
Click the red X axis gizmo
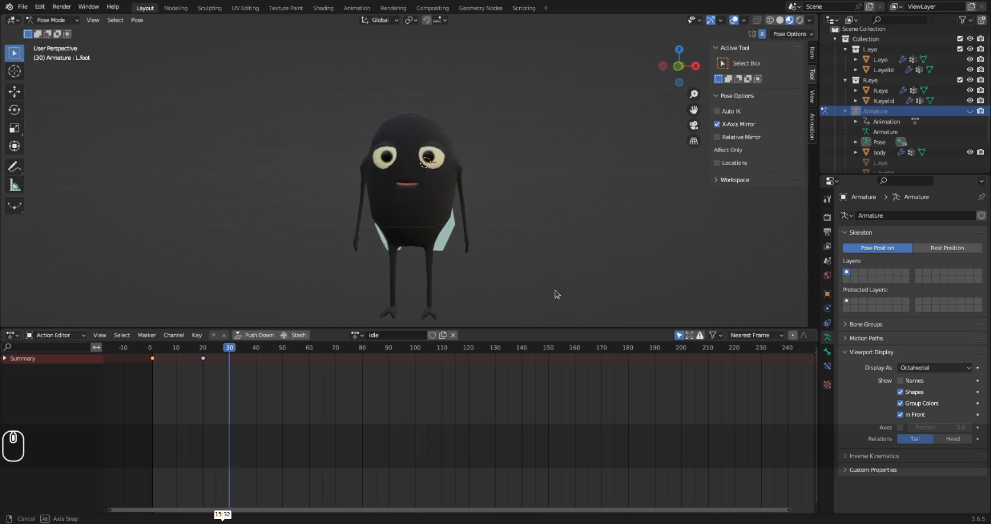696,66
